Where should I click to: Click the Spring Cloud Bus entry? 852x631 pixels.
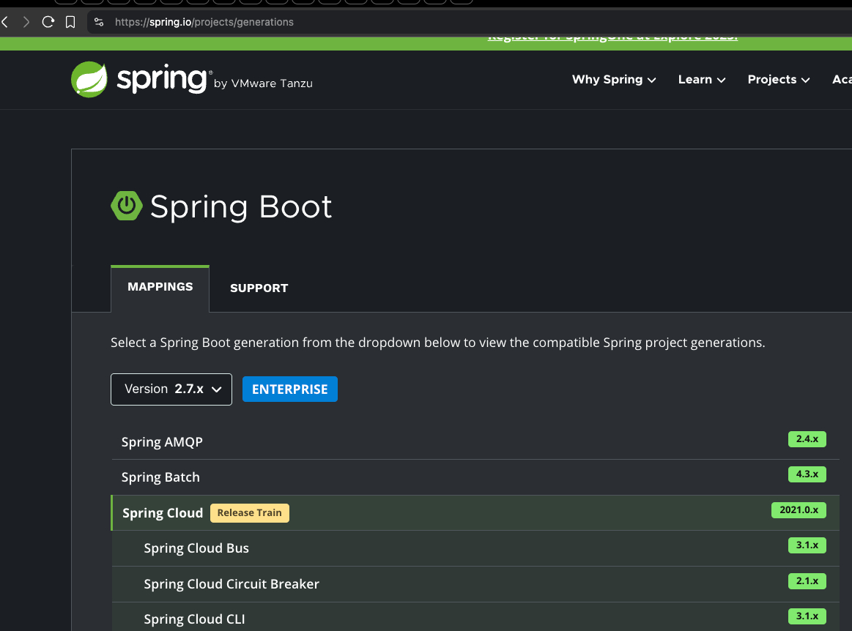pyautogui.click(x=196, y=548)
